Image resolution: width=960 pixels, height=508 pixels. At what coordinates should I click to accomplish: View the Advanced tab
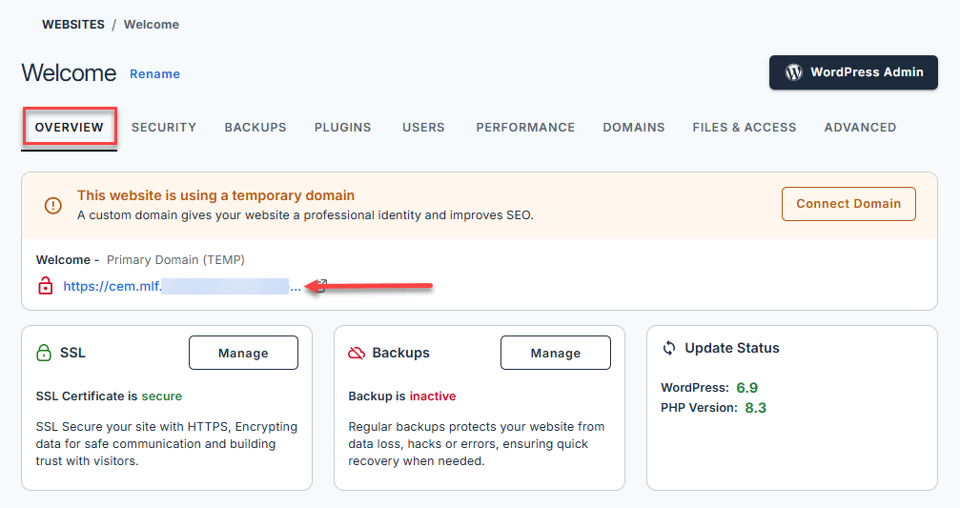click(x=860, y=127)
